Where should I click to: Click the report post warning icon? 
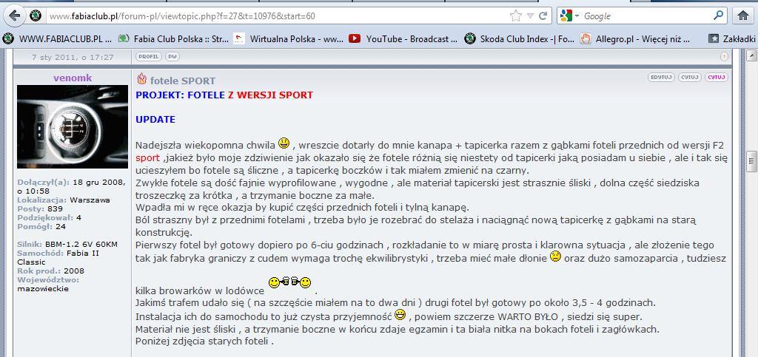[x=724, y=57]
